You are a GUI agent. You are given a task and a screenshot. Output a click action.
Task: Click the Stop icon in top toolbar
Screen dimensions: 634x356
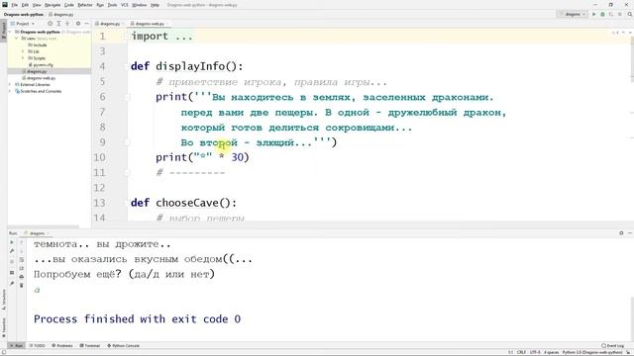click(x=620, y=14)
